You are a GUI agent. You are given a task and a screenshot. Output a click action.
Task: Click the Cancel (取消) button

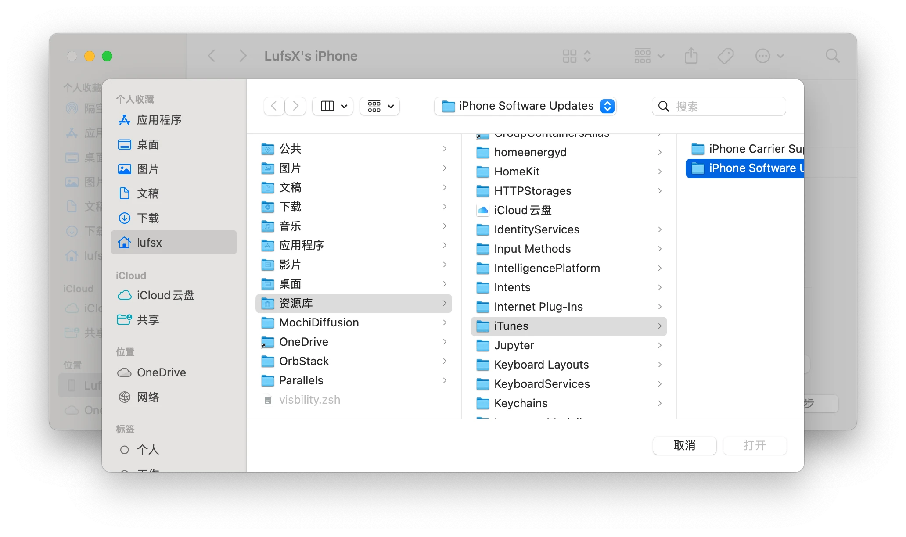coord(684,446)
